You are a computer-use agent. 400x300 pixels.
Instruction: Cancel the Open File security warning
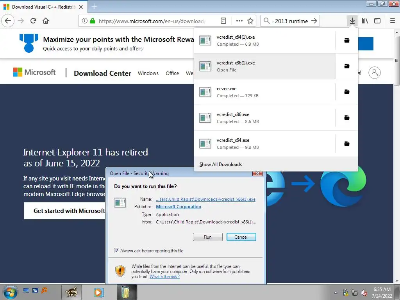[x=241, y=237]
